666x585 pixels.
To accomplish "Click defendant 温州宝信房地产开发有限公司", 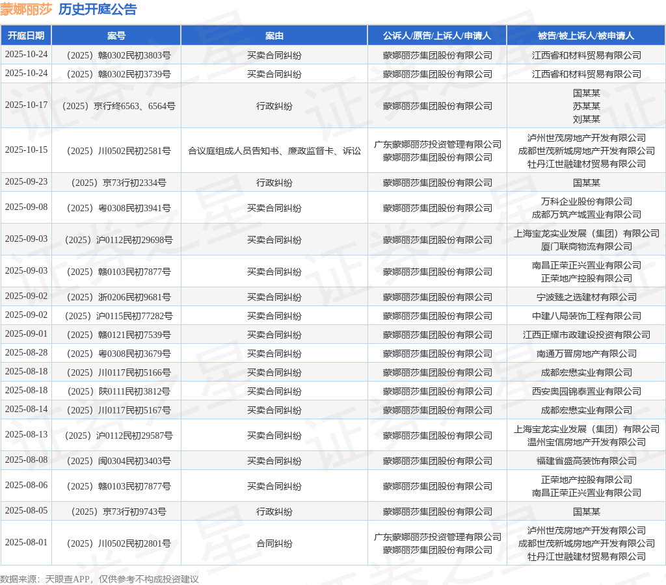I will tap(586, 443).
